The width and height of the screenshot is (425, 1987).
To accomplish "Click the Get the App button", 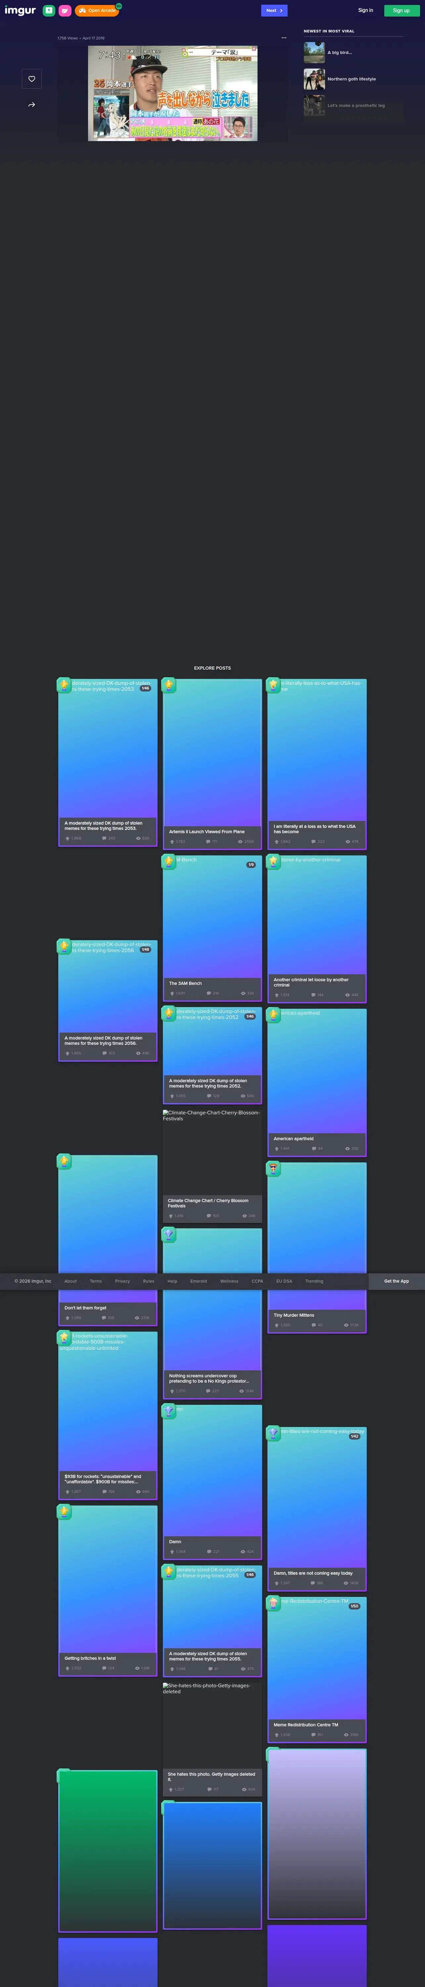I will (397, 1281).
